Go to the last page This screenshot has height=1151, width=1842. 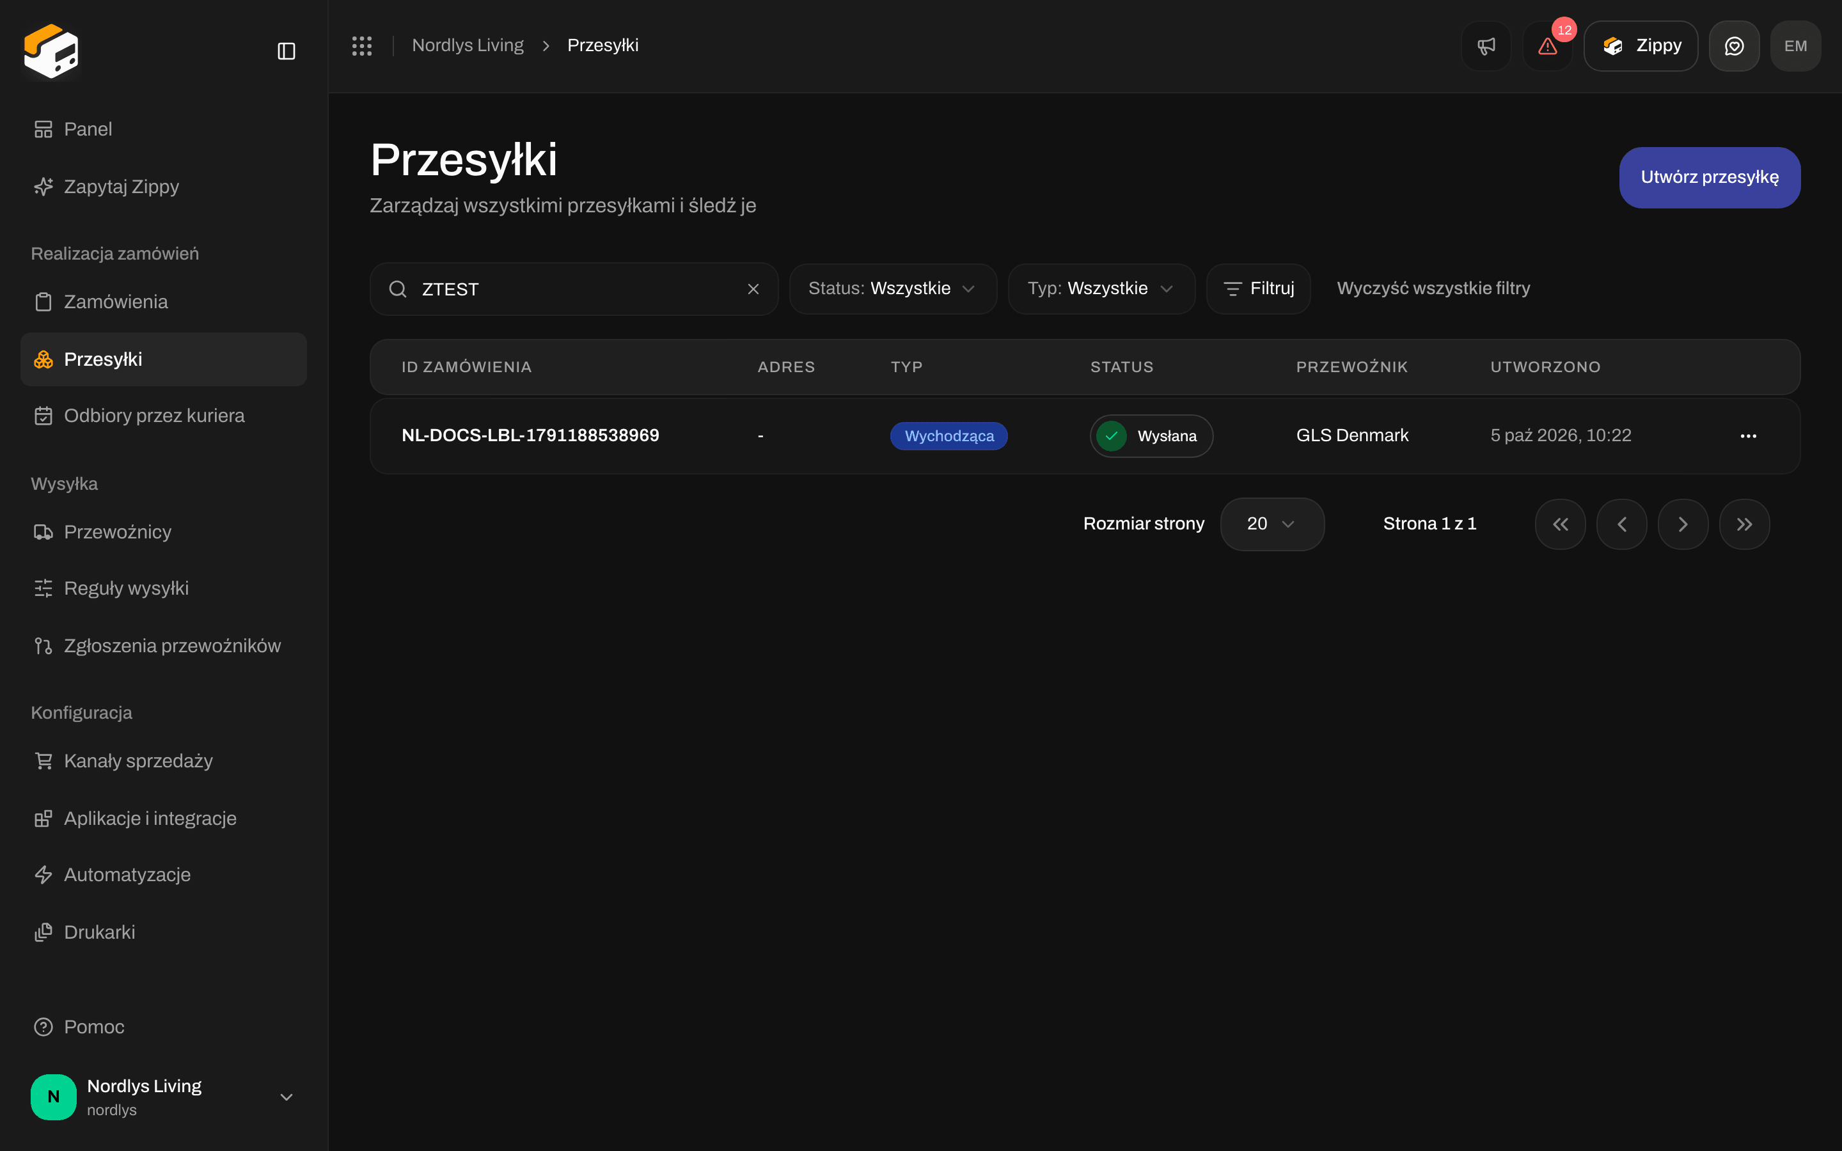coord(1745,524)
